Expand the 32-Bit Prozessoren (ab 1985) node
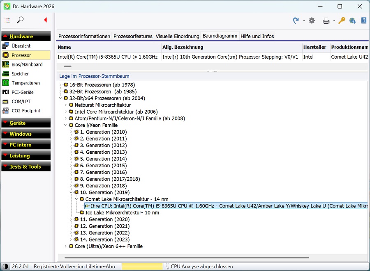The height and width of the screenshot is (271, 370). pos(60,91)
